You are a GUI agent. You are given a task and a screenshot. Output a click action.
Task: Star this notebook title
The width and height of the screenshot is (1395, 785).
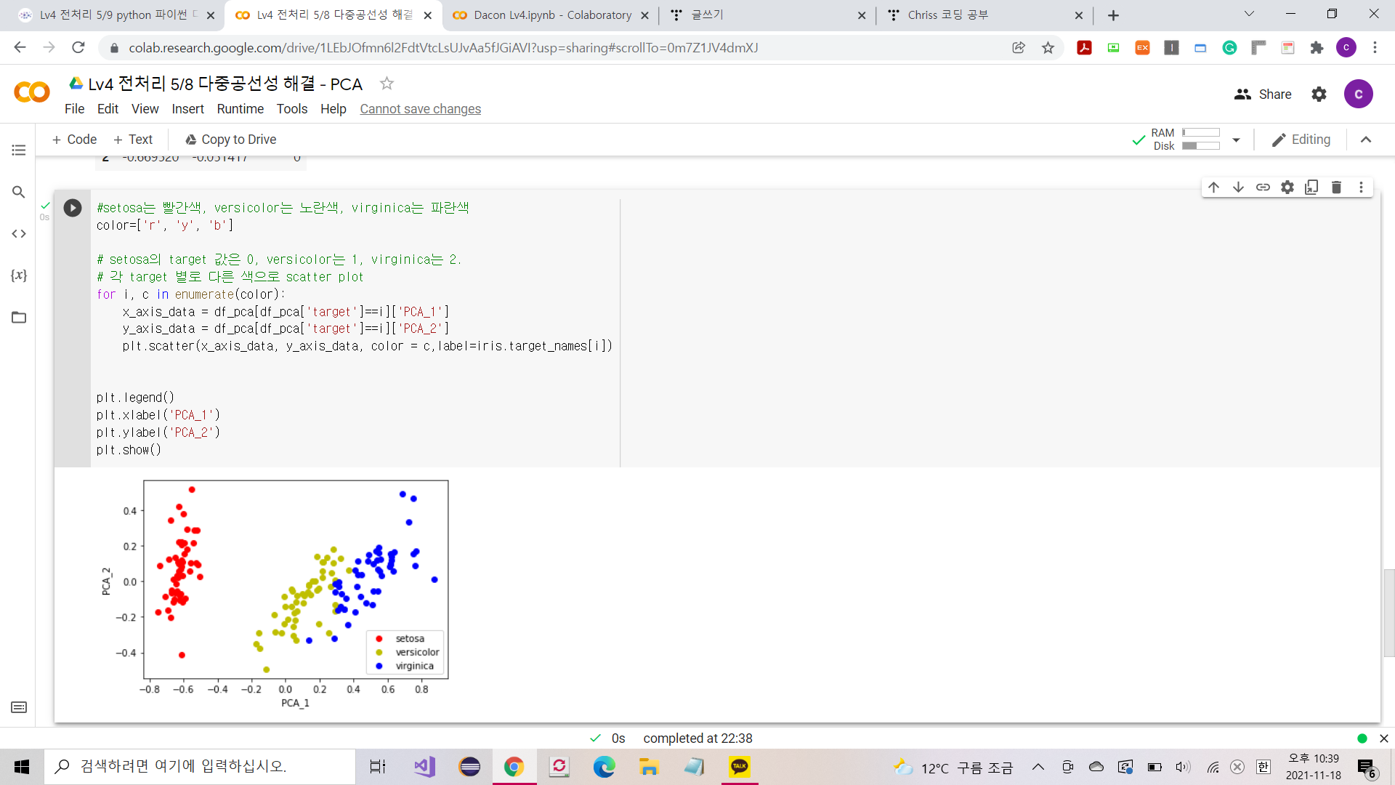tap(387, 84)
